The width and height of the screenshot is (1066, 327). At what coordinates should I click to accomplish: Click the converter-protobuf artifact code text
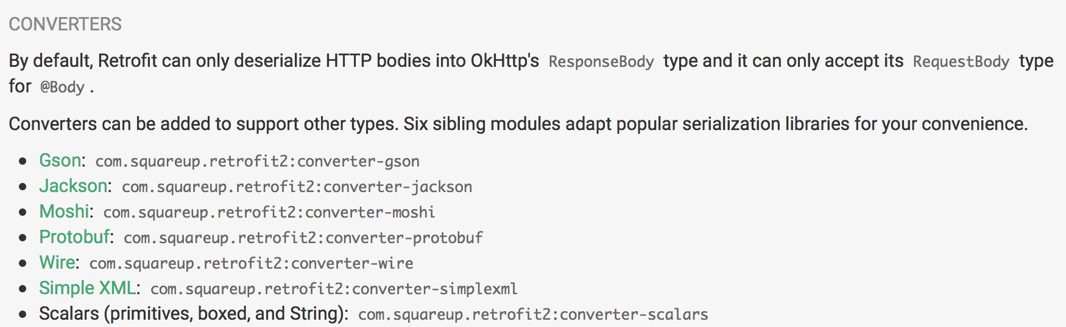click(x=303, y=238)
